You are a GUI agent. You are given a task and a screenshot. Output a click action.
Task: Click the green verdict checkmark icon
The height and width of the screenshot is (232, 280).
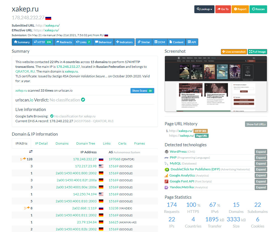click(83, 100)
